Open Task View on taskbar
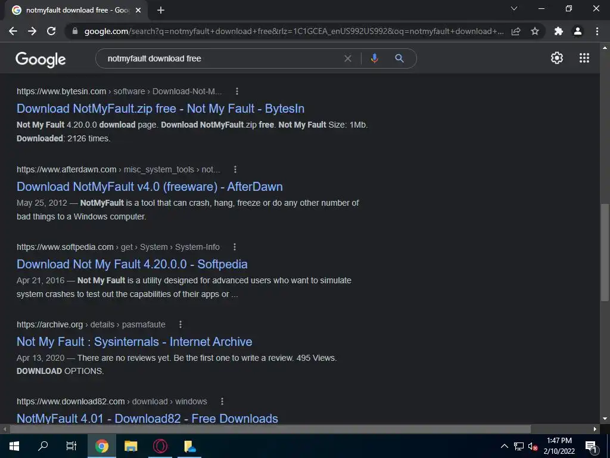 [71, 446]
